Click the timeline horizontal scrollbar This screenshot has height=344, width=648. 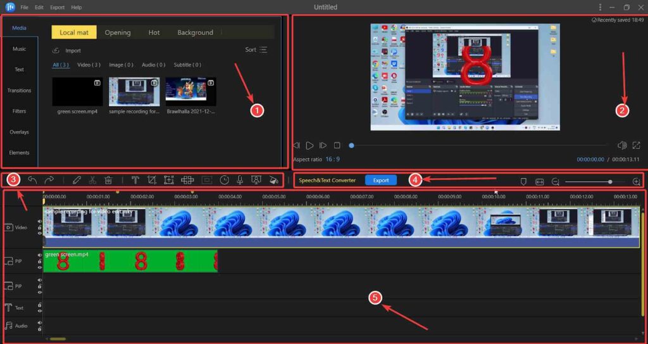(58, 339)
